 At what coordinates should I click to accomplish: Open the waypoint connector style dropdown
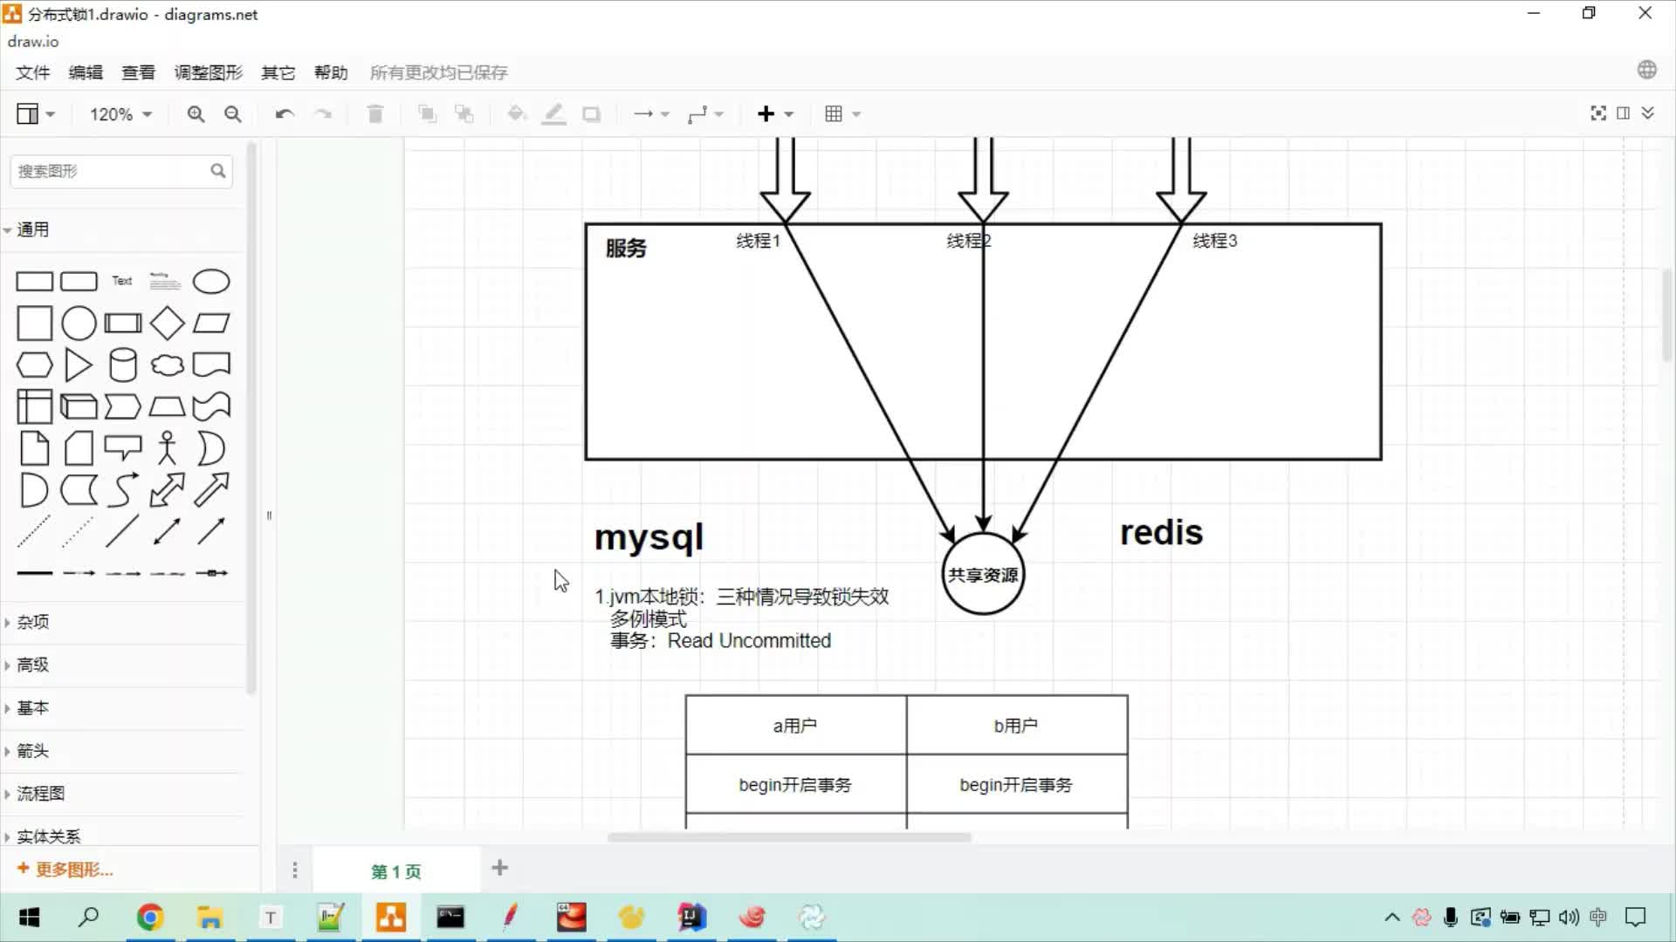[705, 114]
